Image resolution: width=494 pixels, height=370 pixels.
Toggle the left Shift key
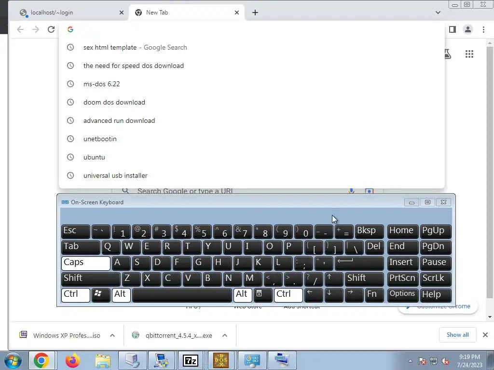click(91, 279)
